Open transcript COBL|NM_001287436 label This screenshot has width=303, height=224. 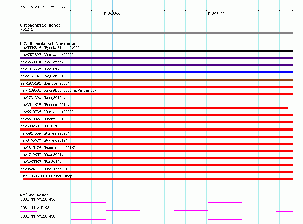pos(38,199)
